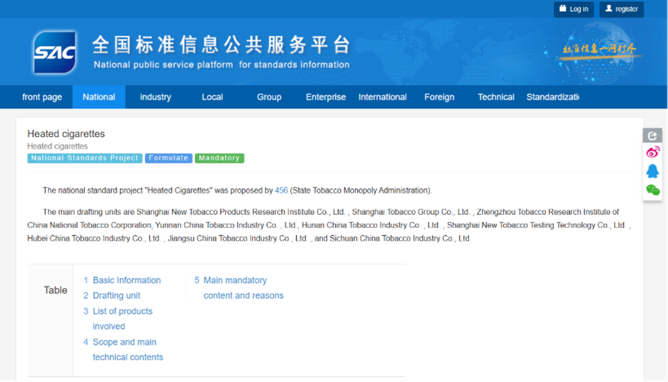The image size is (668, 382).
Task: Click the golden calligraphy slogan on globe
Action: 599,49
